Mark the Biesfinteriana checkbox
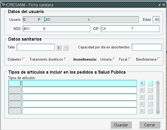The width and height of the screenshot is (167, 130). [159, 59]
